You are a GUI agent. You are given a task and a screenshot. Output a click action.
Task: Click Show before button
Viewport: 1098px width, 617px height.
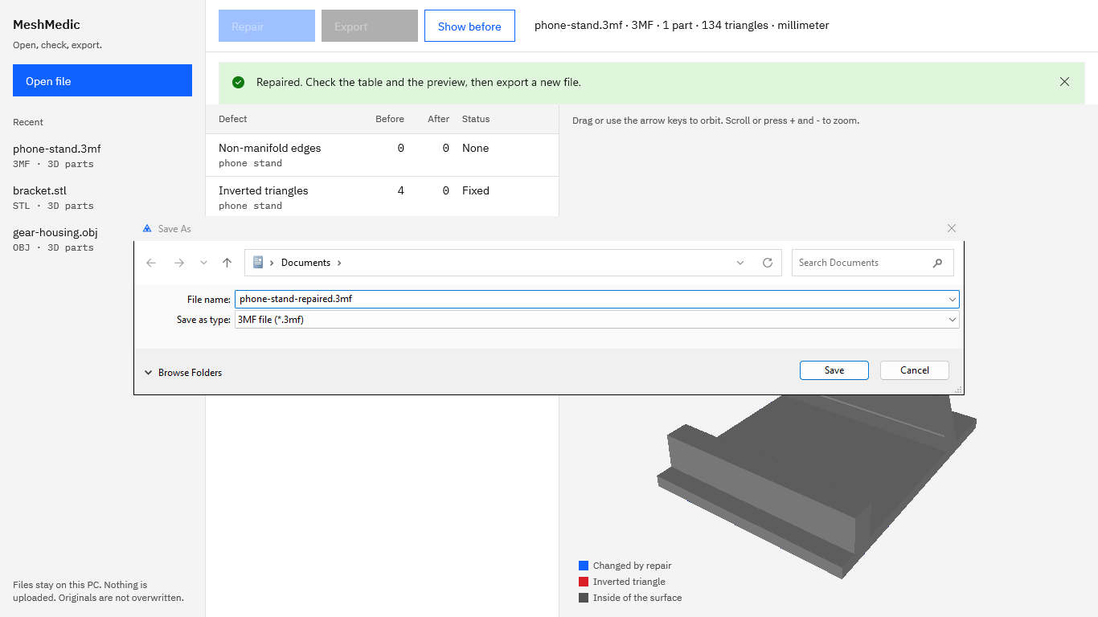tap(469, 26)
